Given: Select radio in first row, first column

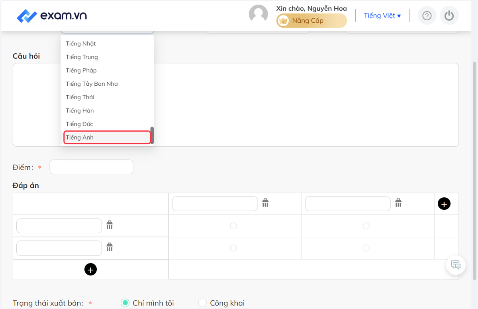Looking at the screenshot, I should [233, 226].
